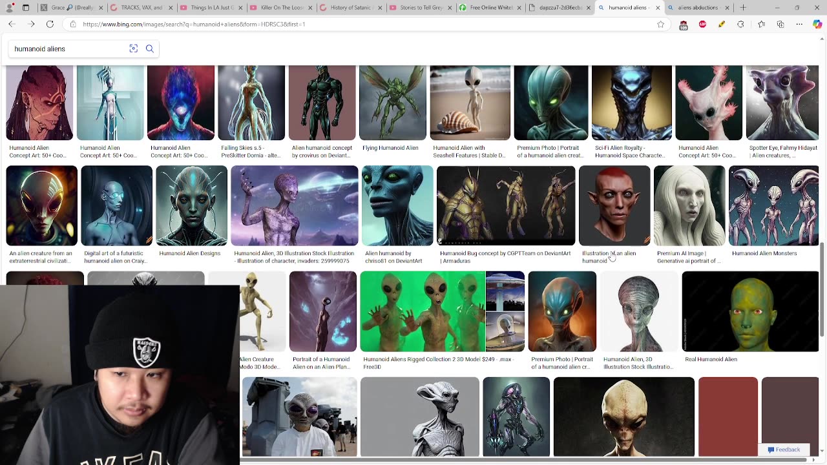Image resolution: width=827 pixels, height=465 pixels.
Task: Open a new browser tab
Action: 743,8
